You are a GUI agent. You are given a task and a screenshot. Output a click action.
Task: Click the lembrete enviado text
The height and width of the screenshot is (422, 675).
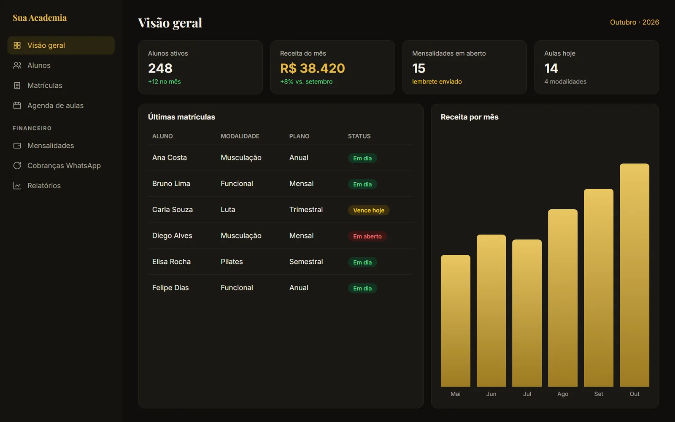(437, 81)
